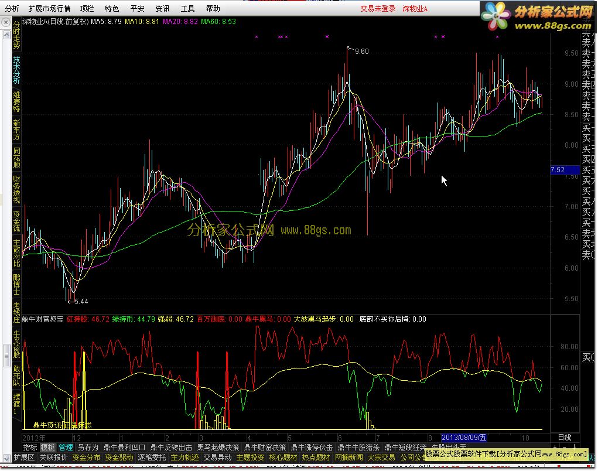The height and width of the screenshot is (471, 598).
Task: Select the 鹏博士 sidebar tab
Action: coord(16,285)
